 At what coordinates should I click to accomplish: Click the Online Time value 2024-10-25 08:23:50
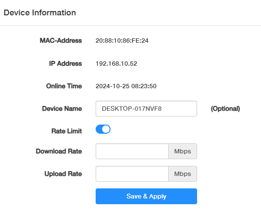(126, 86)
